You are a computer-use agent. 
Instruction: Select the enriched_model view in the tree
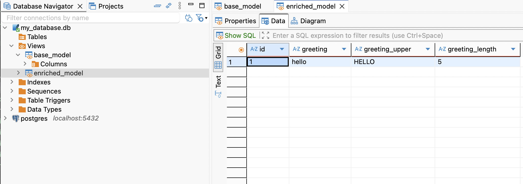coord(58,73)
